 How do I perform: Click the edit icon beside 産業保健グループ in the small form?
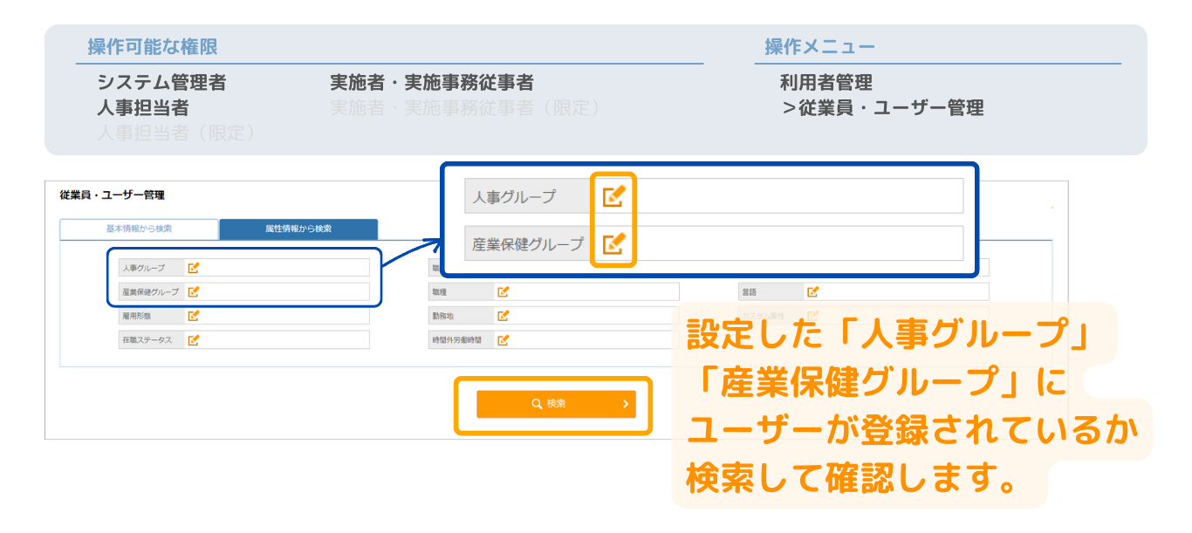coord(194,292)
